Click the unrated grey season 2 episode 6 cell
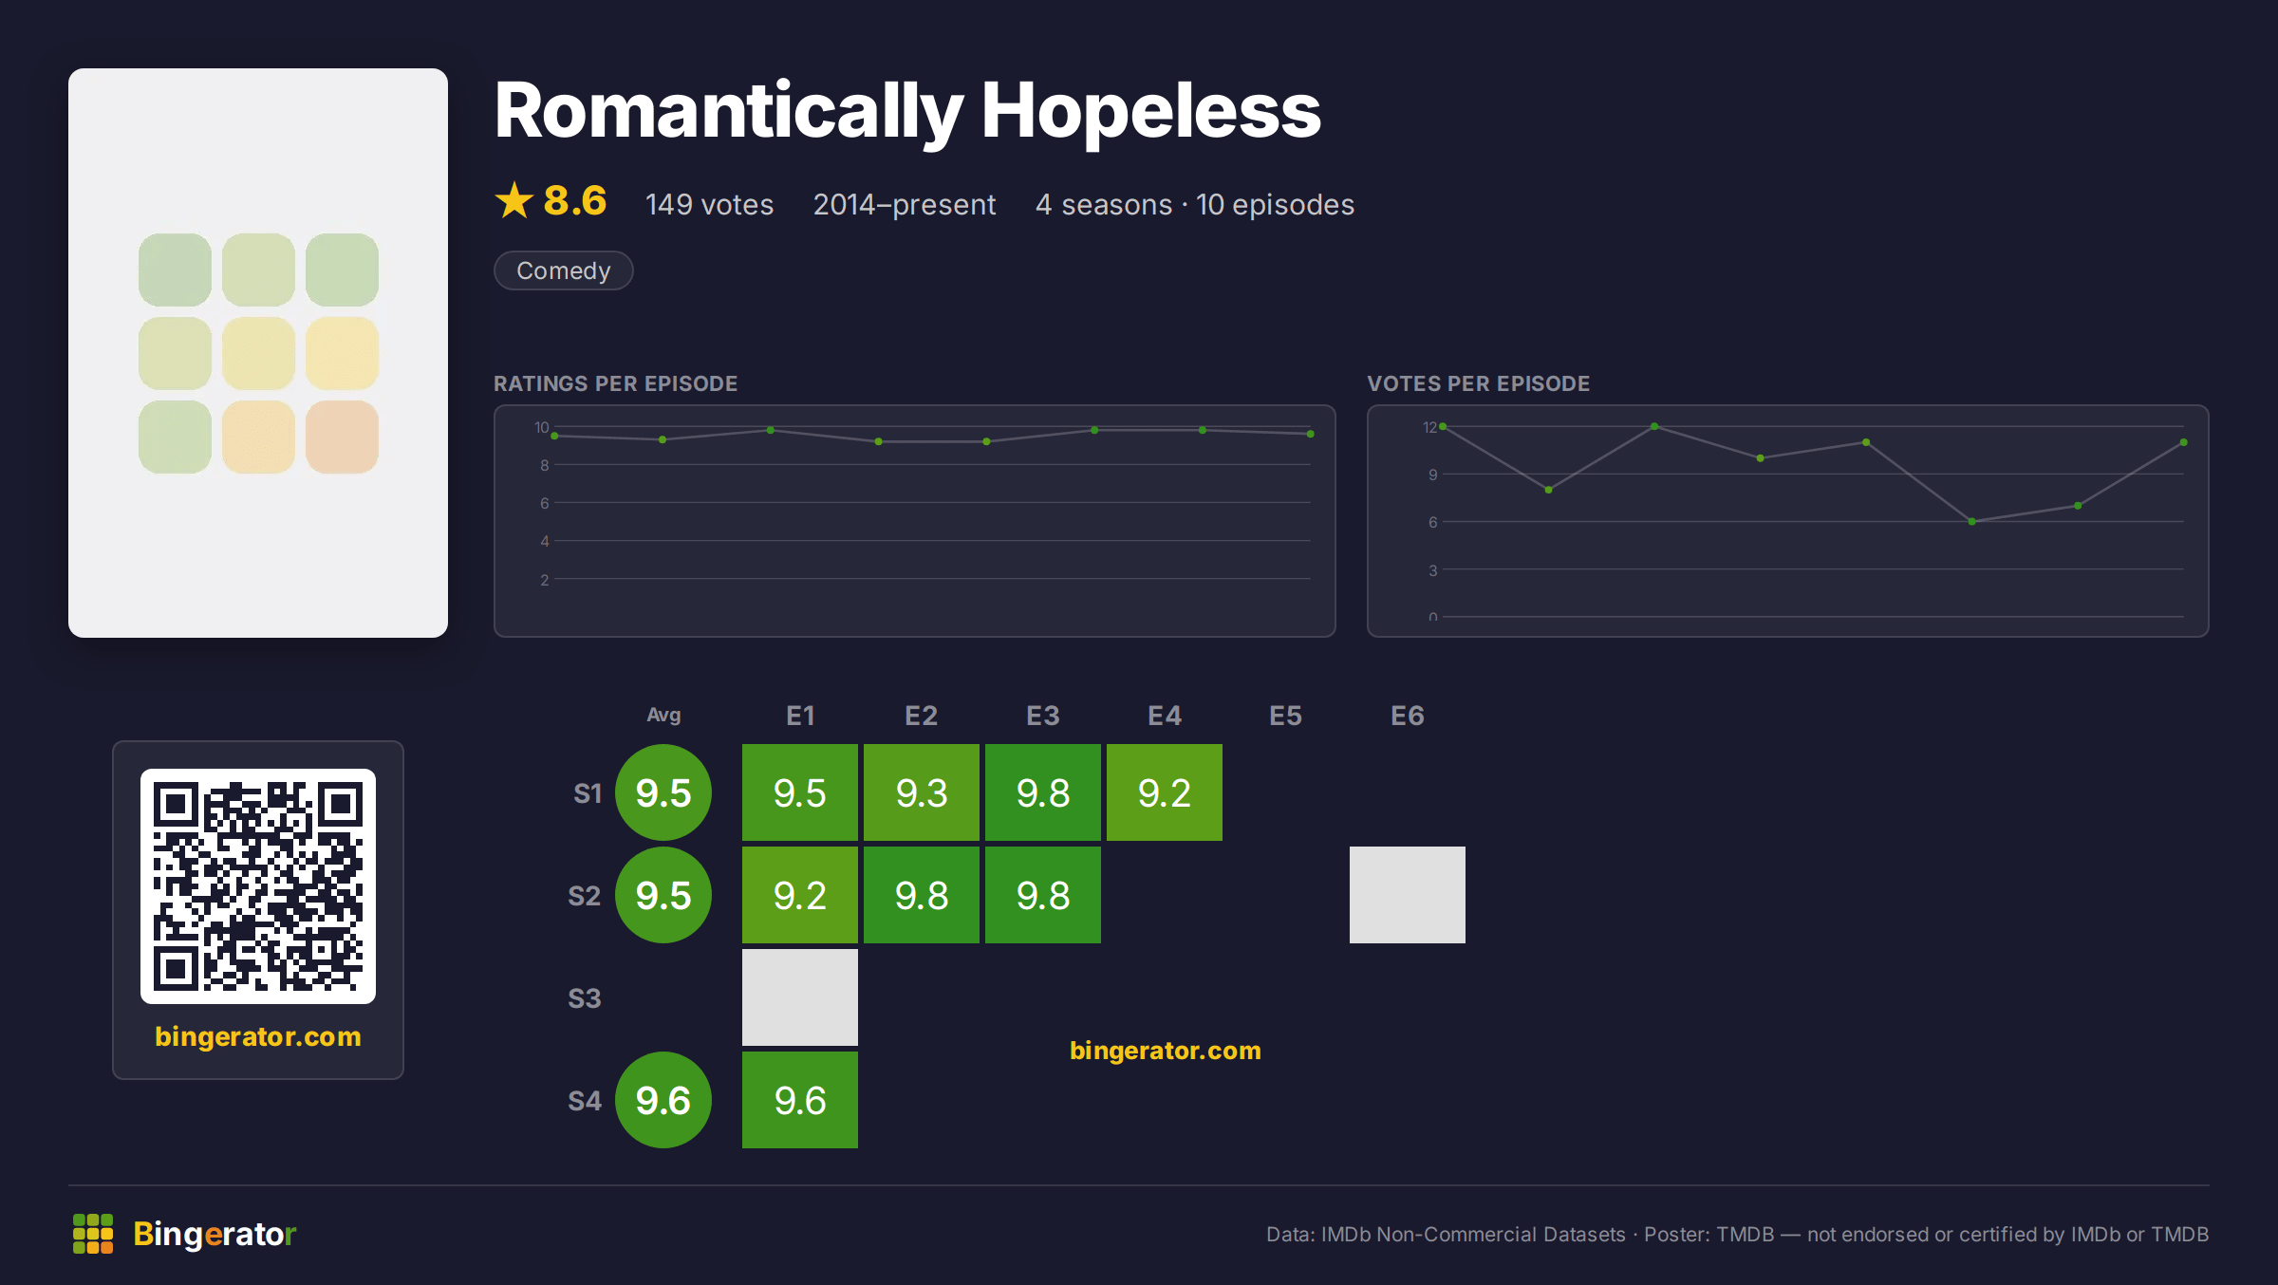2278x1285 pixels. coord(1408,895)
